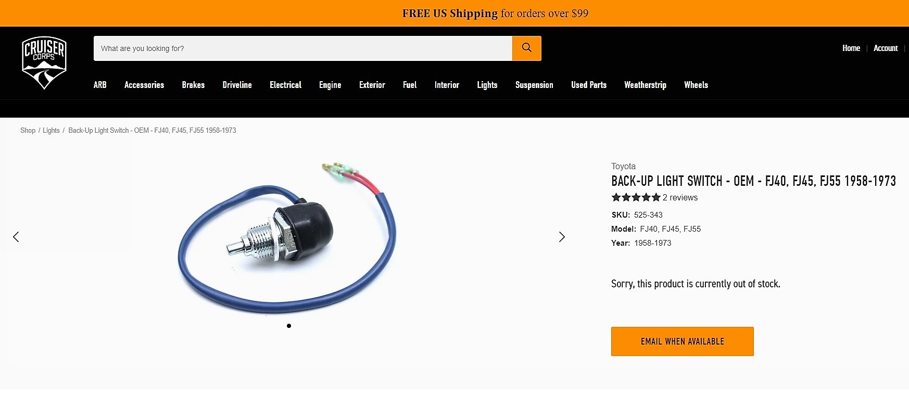Open the Wheels menu category
909x406 pixels.
click(696, 85)
